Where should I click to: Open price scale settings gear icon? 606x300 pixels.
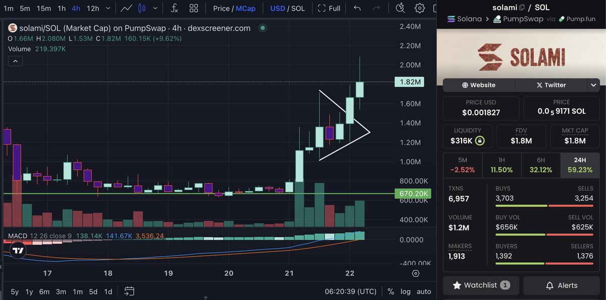(416, 273)
